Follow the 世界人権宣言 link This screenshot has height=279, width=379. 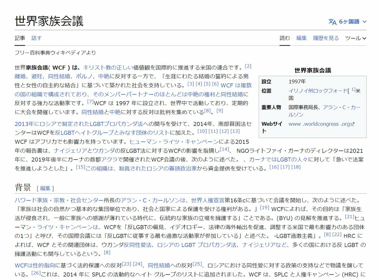click(208, 200)
